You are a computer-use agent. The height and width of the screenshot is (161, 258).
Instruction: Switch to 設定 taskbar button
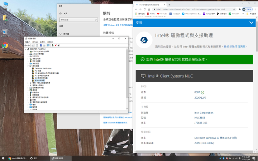click(x=39, y=158)
